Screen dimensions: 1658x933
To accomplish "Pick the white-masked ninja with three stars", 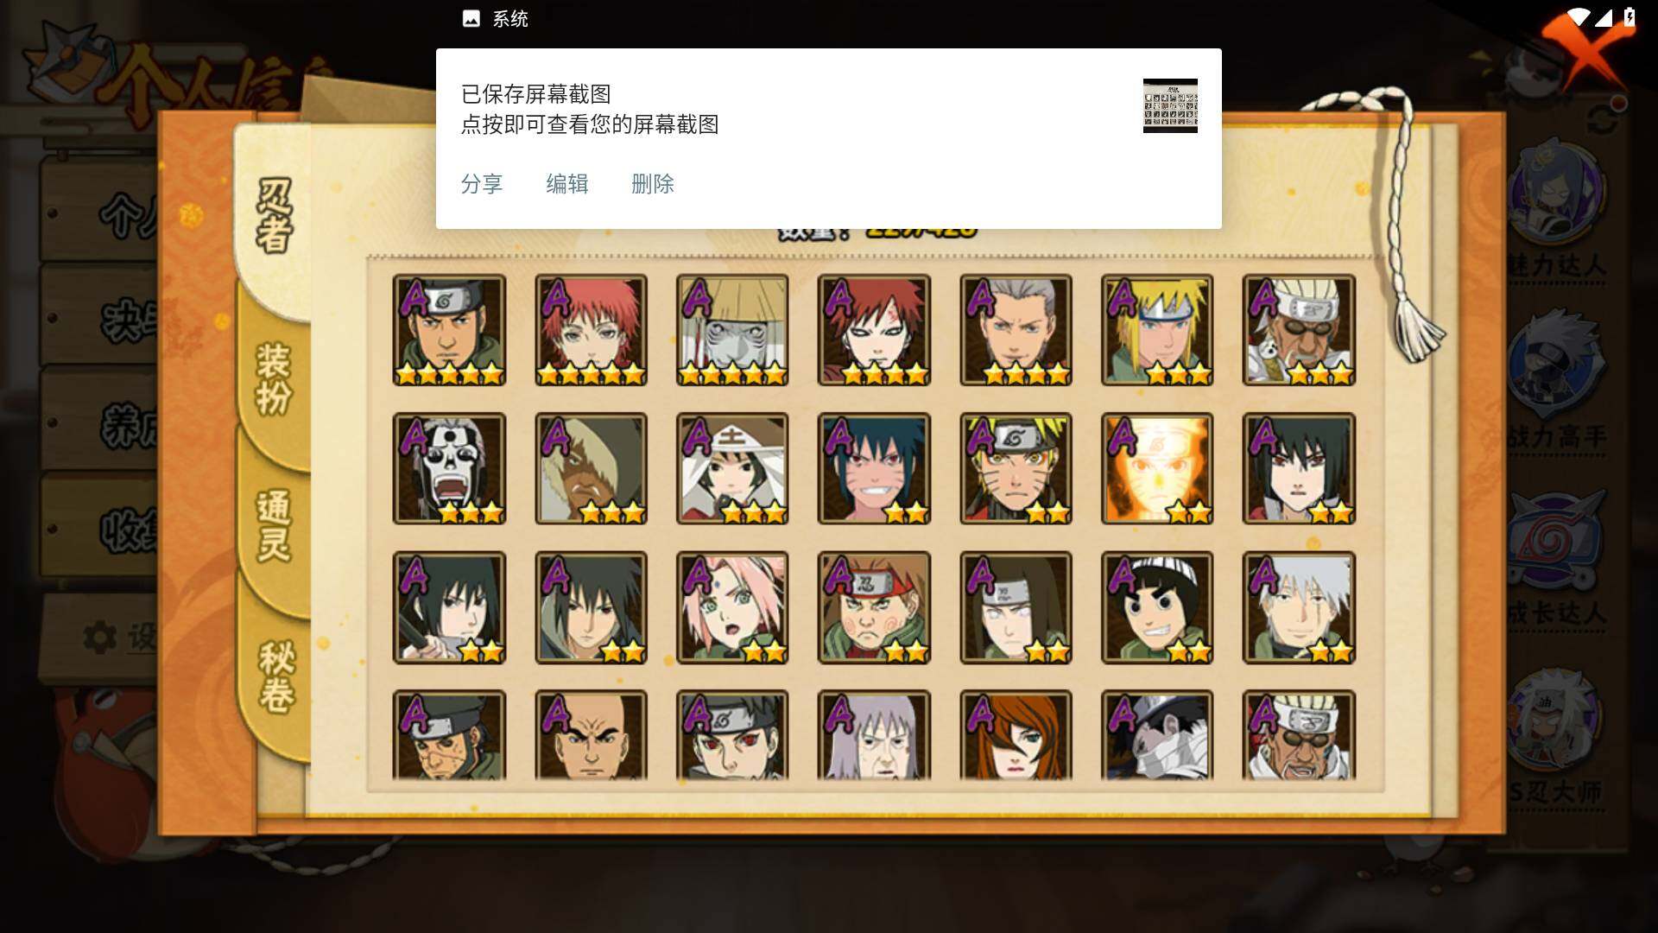I will 449,468.
